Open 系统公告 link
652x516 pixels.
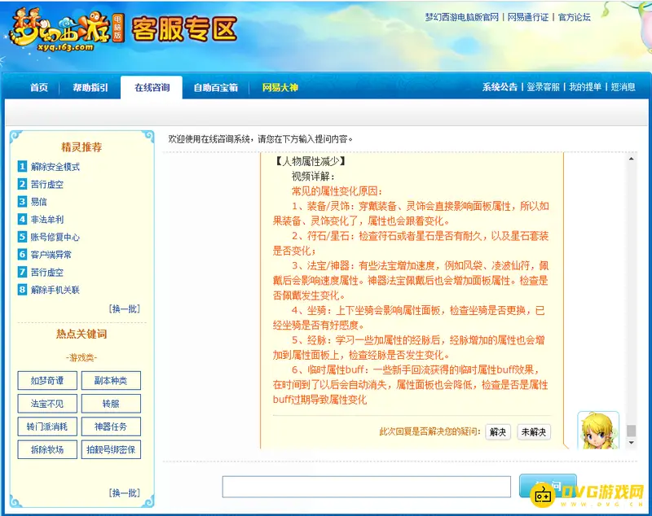coord(500,87)
